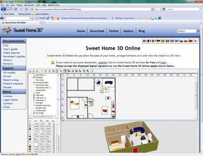
Task: Click the add furniture to home icon
Action: (x=61, y=71)
